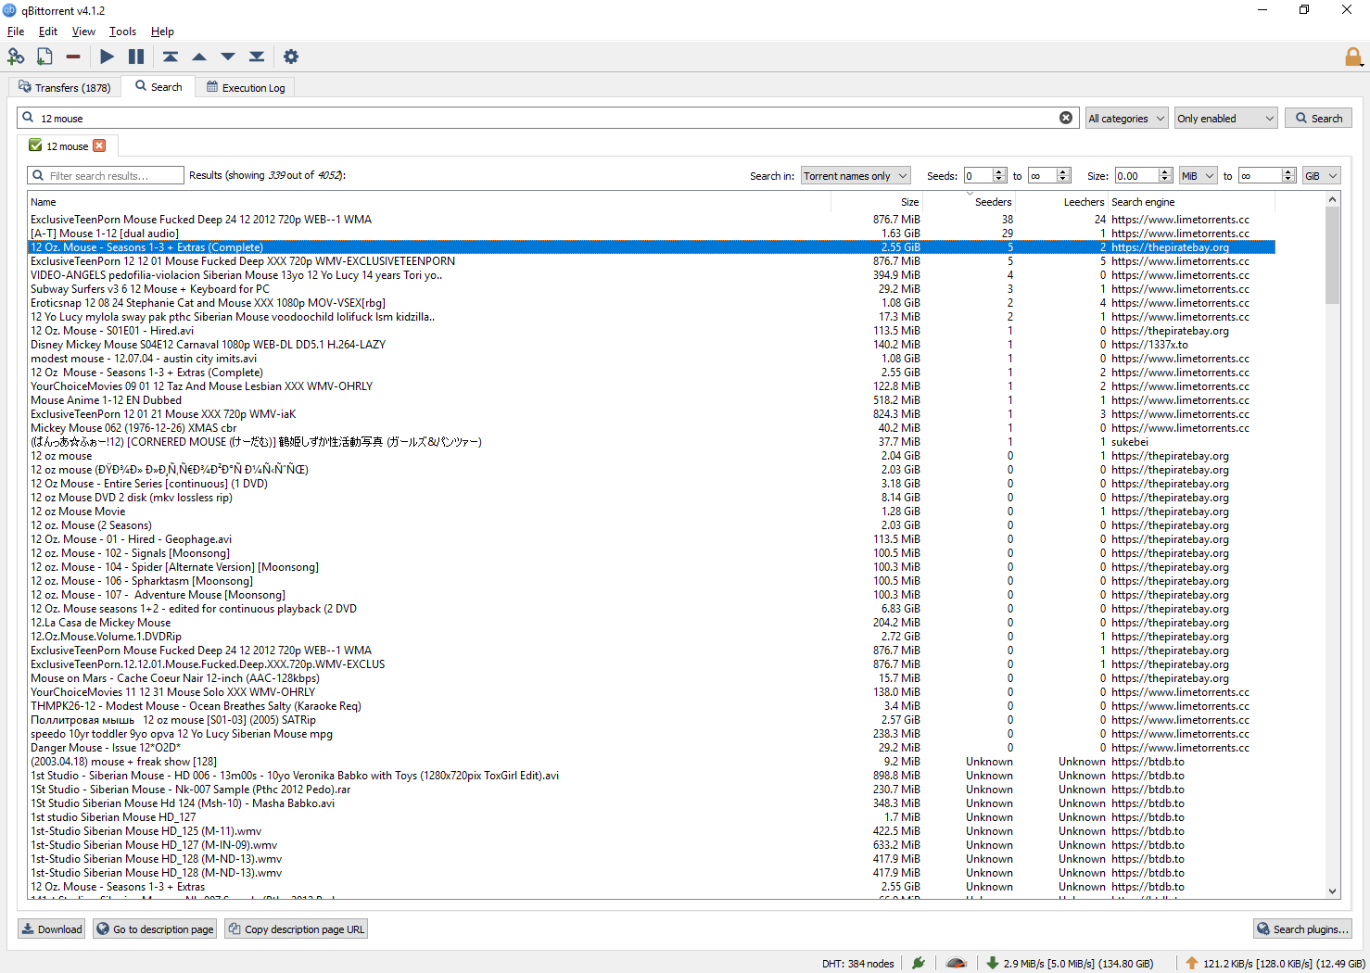The width and height of the screenshot is (1370, 973).
Task: Move selection to top of queue
Action: tap(171, 57)
